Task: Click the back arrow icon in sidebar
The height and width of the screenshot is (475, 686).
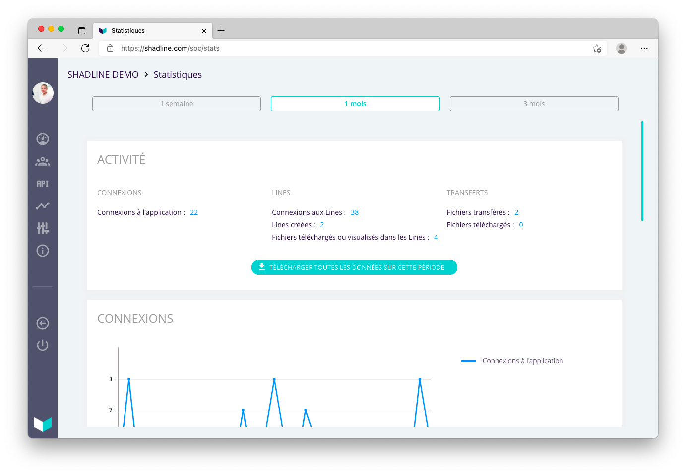Action: pos(43,323)
